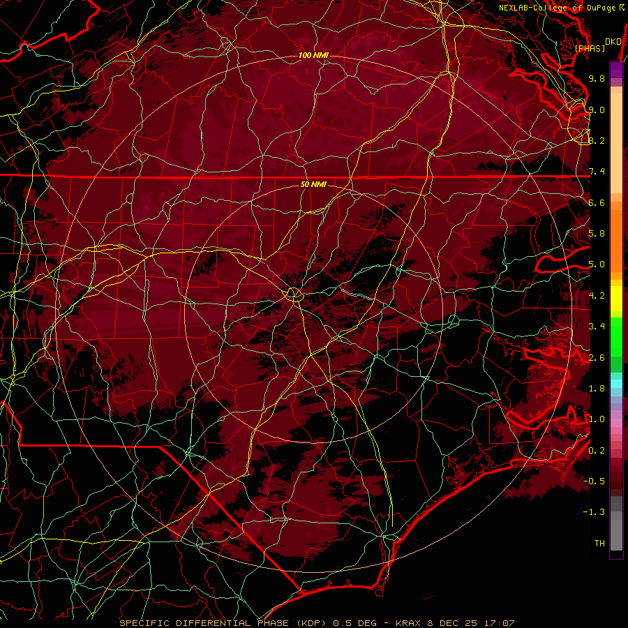Click the 9.0 value on the color scale
Image resolution: width=628 pixels, height=628 pixels.
click(597, 110)
